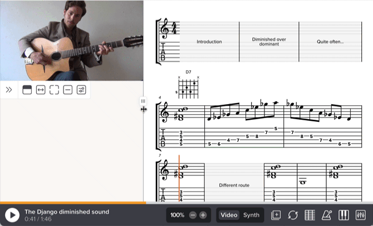The image size is (373, 226).
Task: Select the video-on-top layout icon
Action: point(27,90)
